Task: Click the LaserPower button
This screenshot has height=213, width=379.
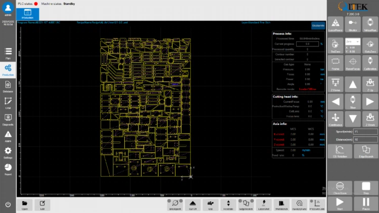Action: [x=335, y=25]
